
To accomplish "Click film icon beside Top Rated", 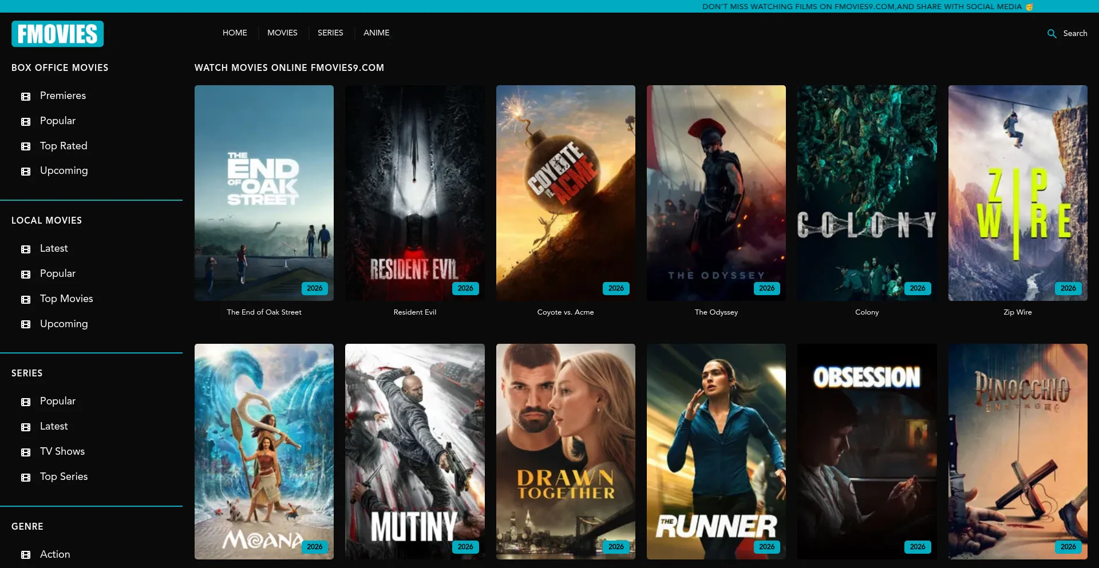I will tap(26, 147).
